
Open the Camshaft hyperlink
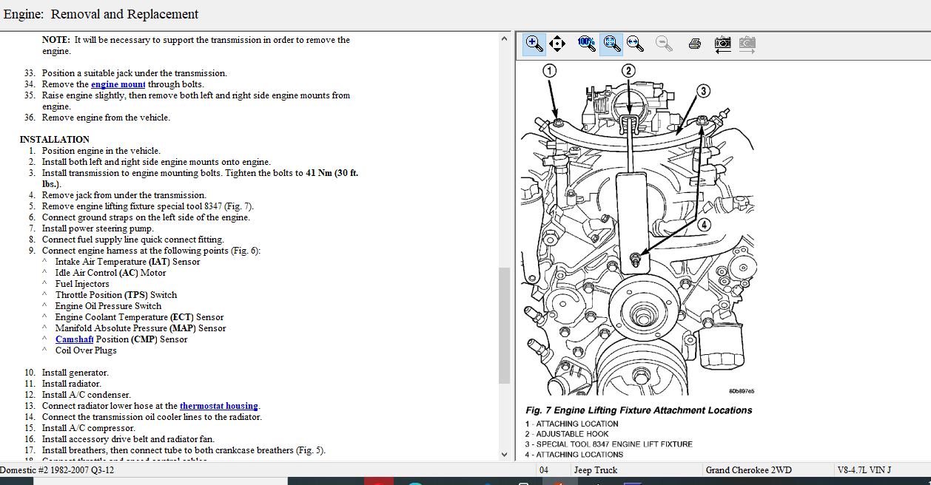(74, 339)
